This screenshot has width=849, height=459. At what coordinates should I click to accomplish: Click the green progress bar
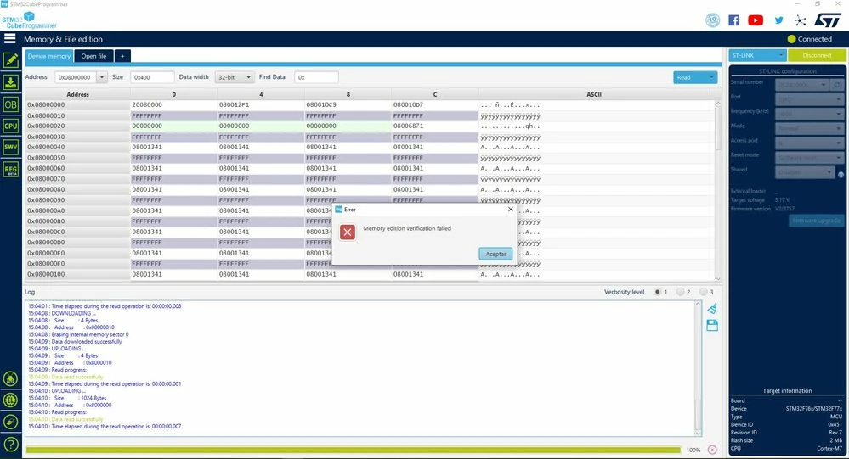(x=353, y=450)
